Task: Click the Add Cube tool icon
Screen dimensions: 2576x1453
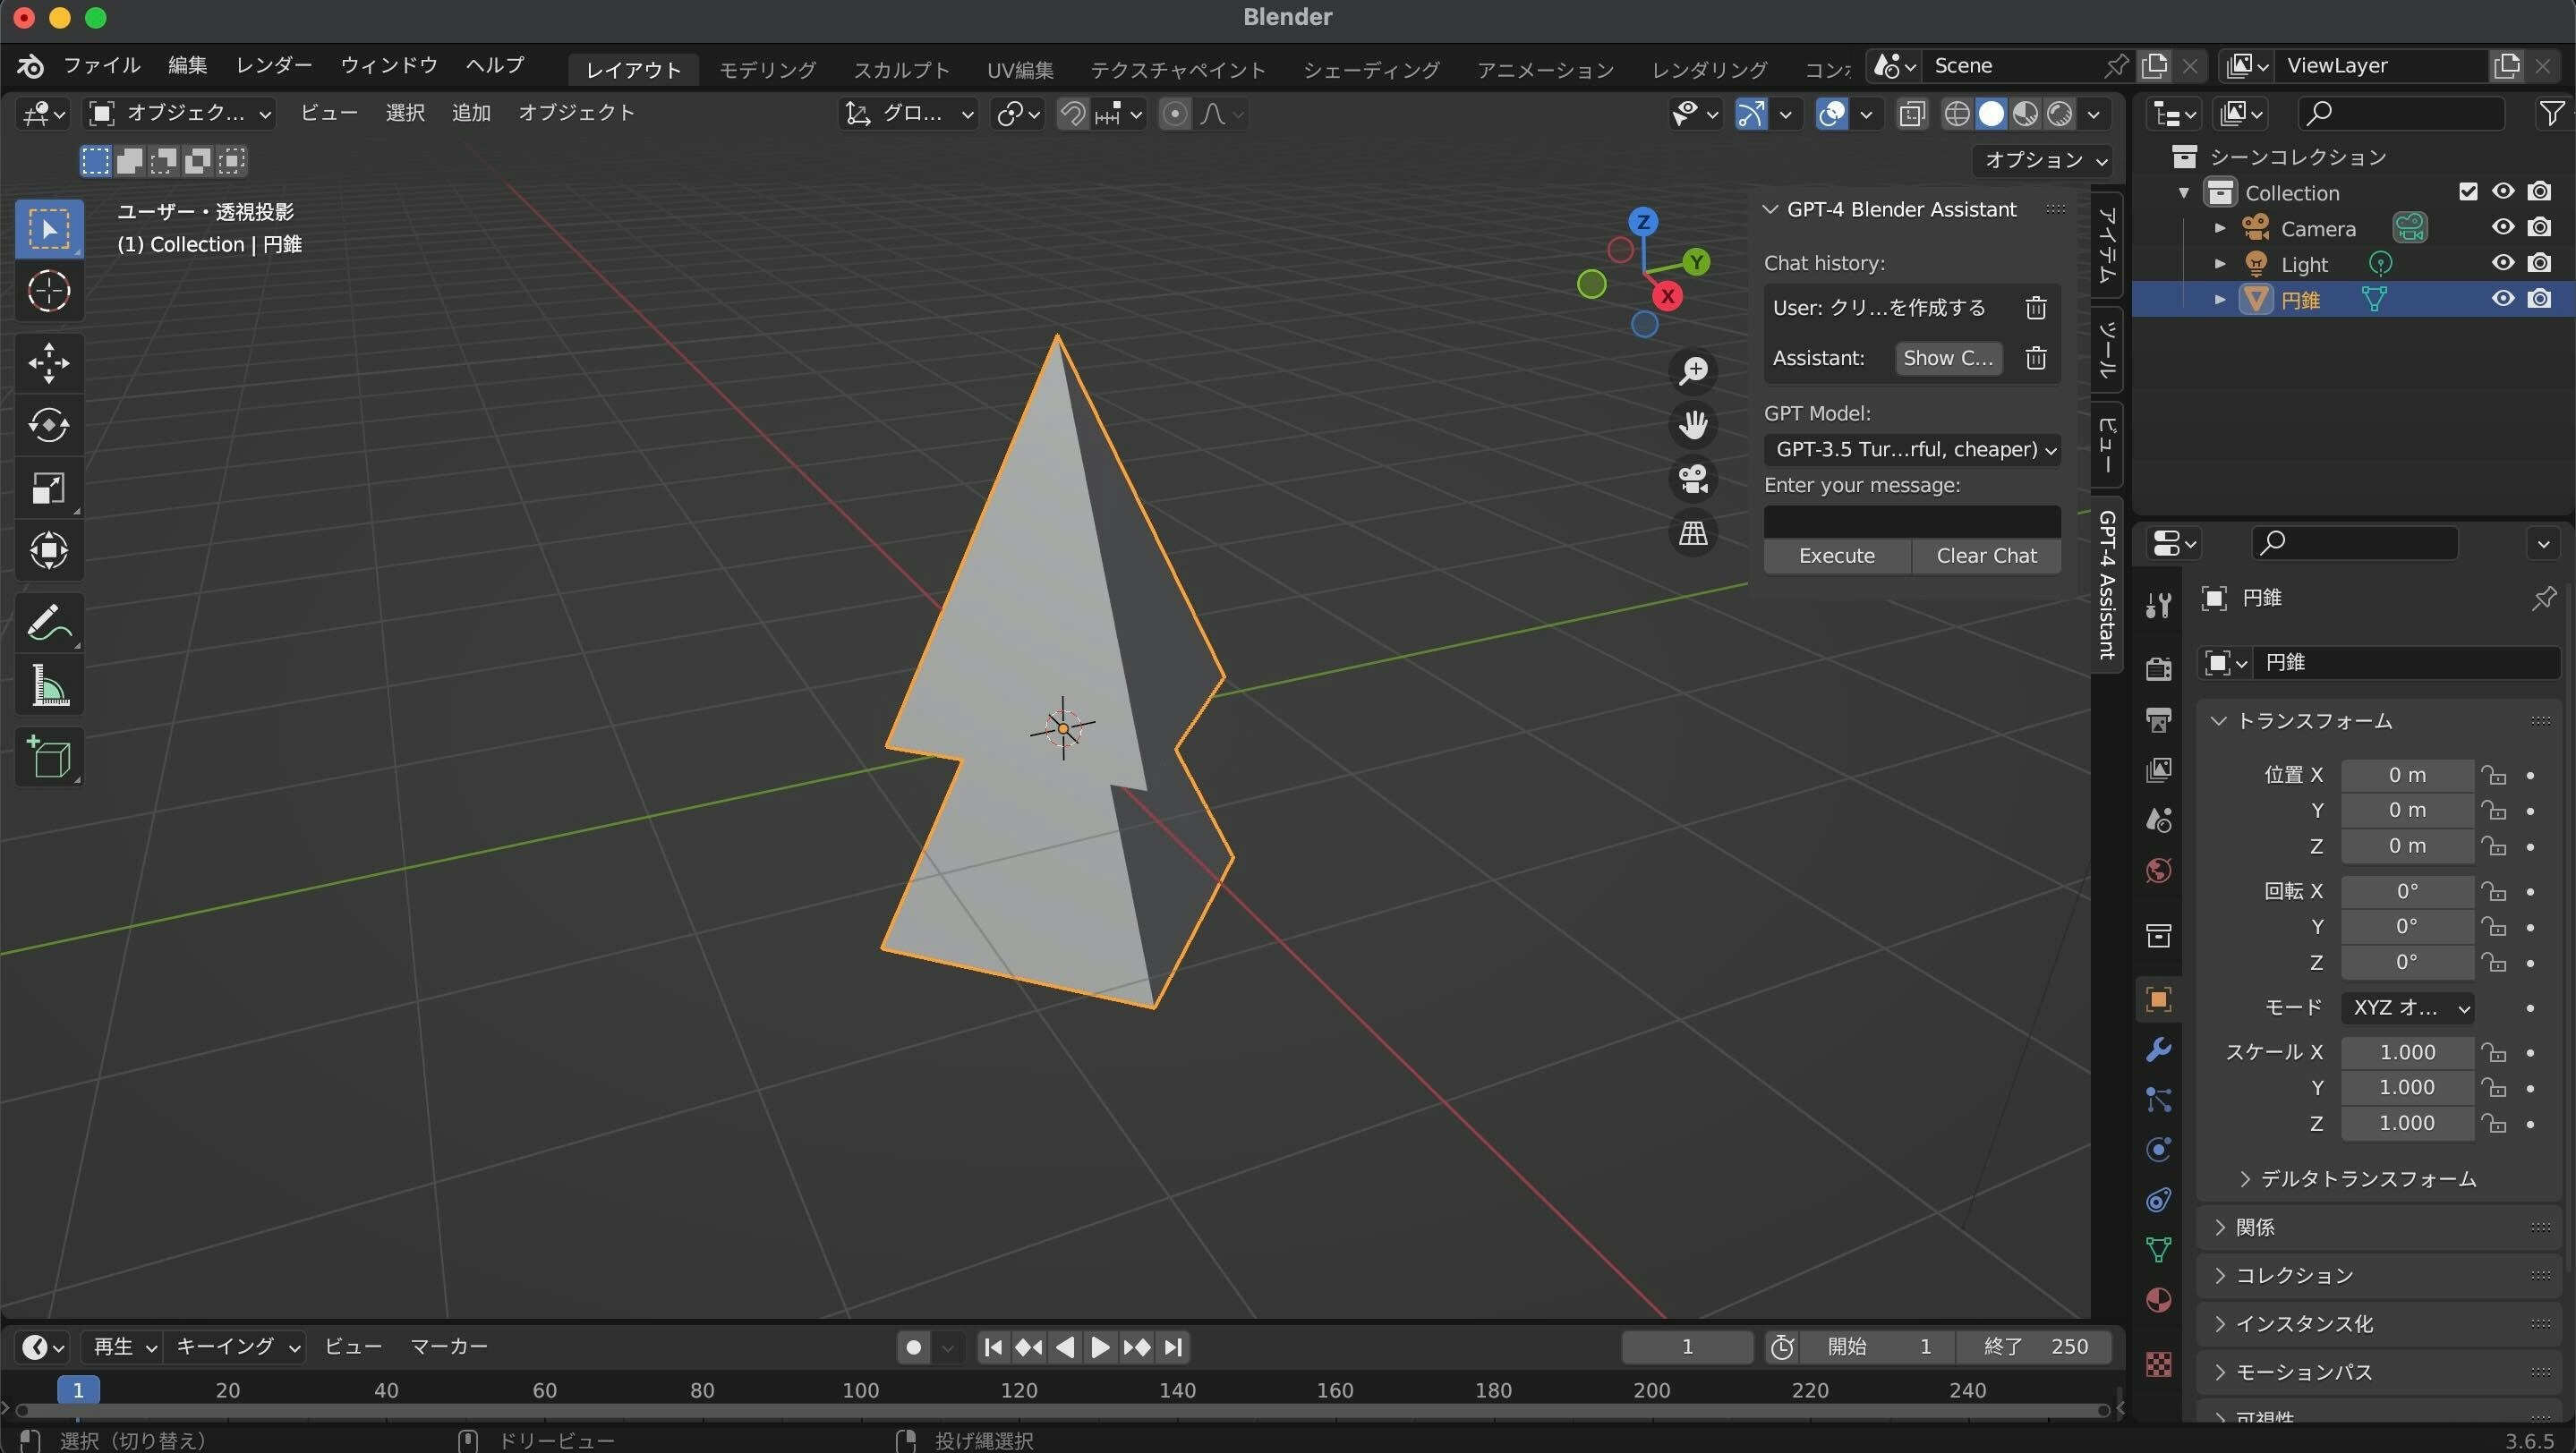Action: click(x=48, y=758)
